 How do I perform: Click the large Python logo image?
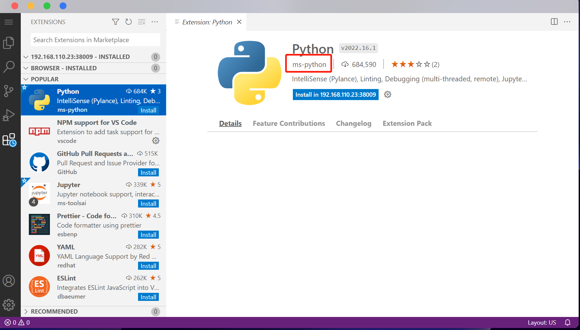coord(250,73)
